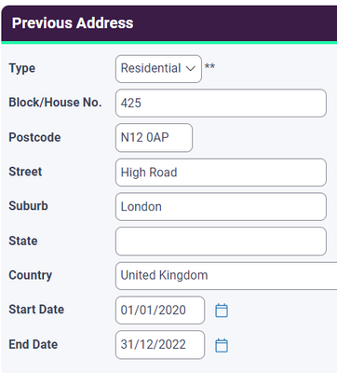Click the chevron arrow in Type selector
The image size is (337, 373).
[190, 68]
